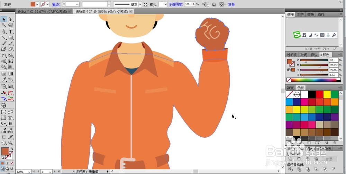The image size is (346, 174).
Task: Open stroke weight dropdown
Action: pos(77,4)
